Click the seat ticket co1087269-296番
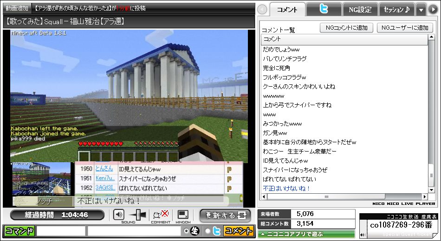This screenshot has height=241, width=441. [x=401, y=225]
